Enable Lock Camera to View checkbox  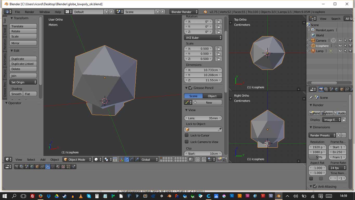(187, 142)
